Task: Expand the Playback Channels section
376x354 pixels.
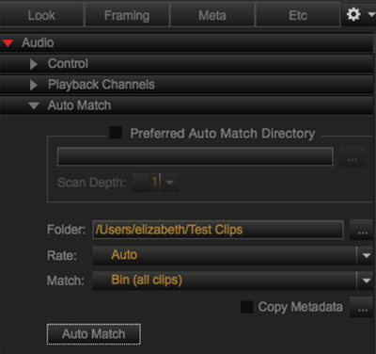Action: 34,85
